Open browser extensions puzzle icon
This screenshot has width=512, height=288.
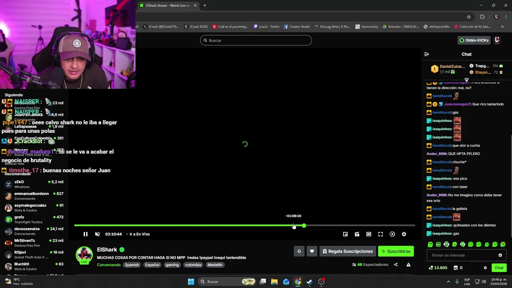tap(482, 16)
